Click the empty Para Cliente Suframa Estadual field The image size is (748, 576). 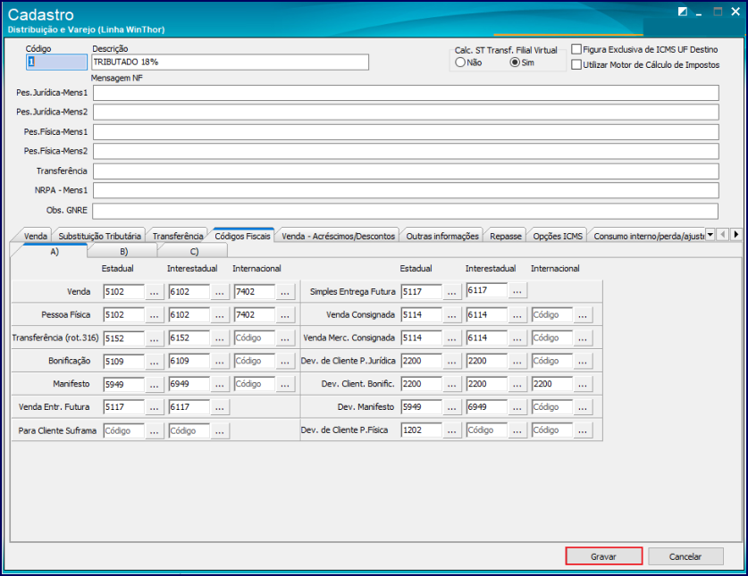click(123, 430)
